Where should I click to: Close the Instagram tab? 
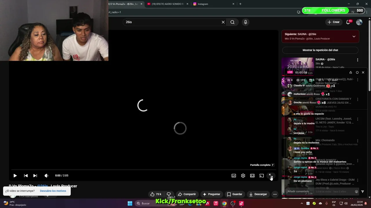pyautogui.click(x=233, y=4)
